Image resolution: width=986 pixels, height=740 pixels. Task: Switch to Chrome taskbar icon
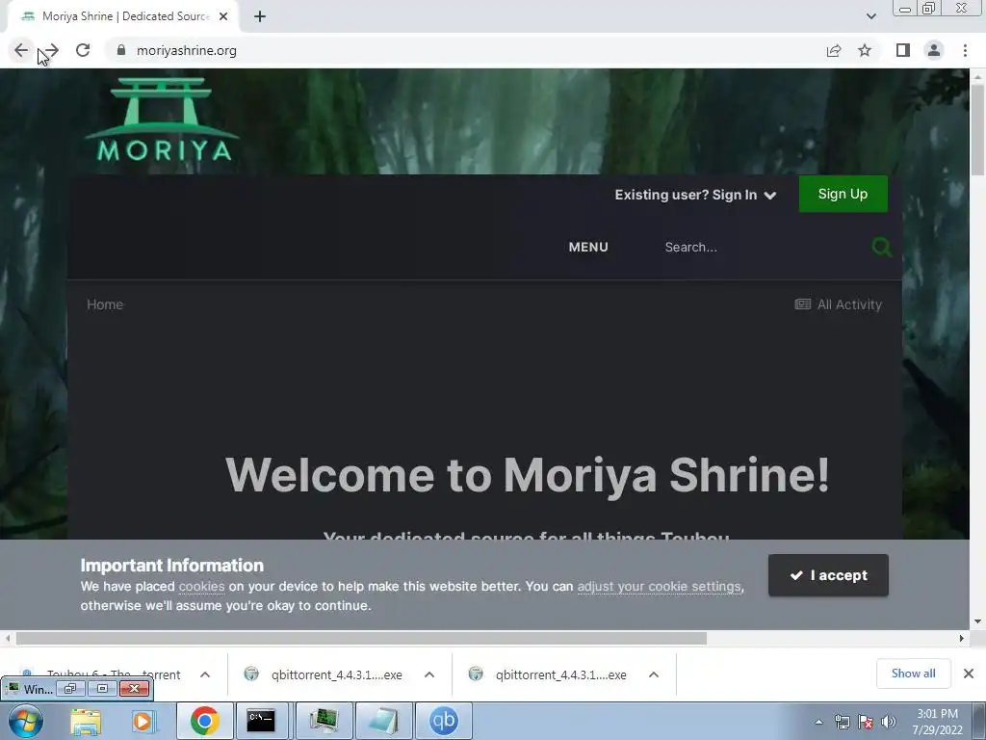(x=204, y=721)
